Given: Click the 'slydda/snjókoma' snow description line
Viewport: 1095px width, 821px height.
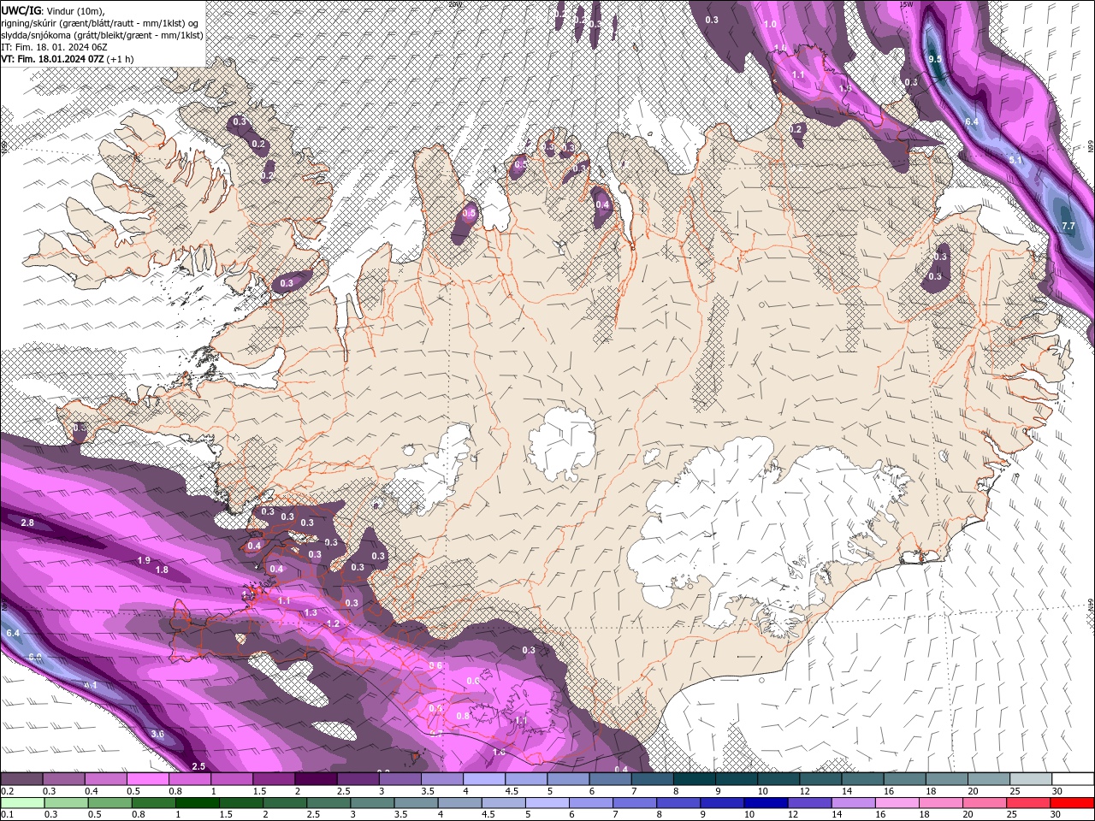Looking at the screenshot, I should tap(102, 35).
